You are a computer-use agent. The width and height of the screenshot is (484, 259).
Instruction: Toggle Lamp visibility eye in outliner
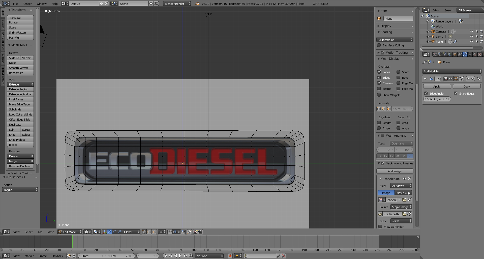coord(471,36)
